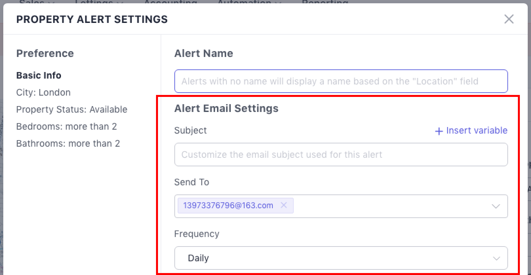The image size is (531, 275).
Task: Click the City: London preference
Action: coord(43,92)
